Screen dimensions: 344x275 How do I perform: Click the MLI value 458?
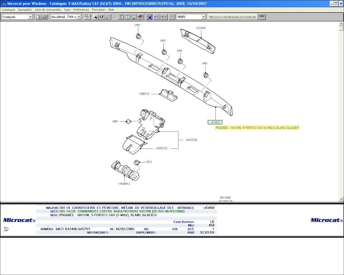212,225
